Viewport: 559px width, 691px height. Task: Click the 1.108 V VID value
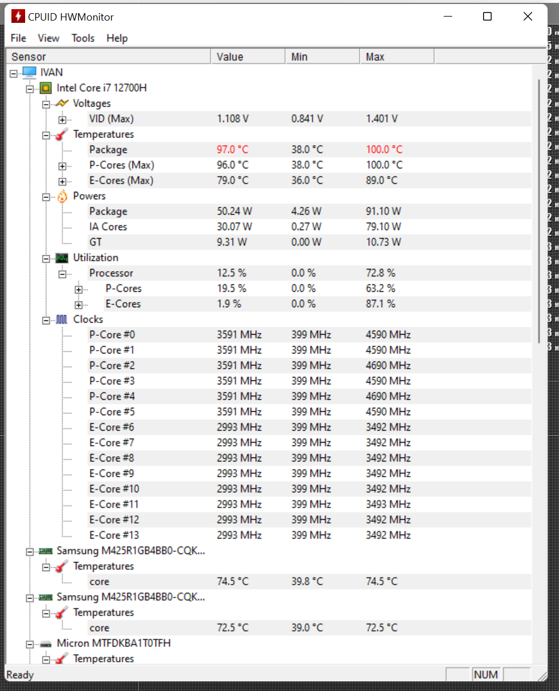point(232,119)
